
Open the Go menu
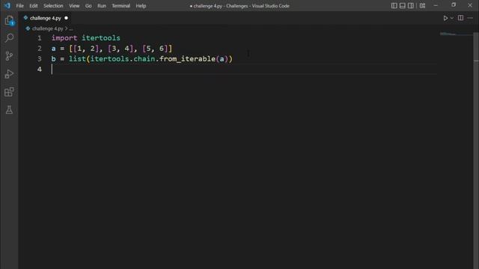coord(88,6)
